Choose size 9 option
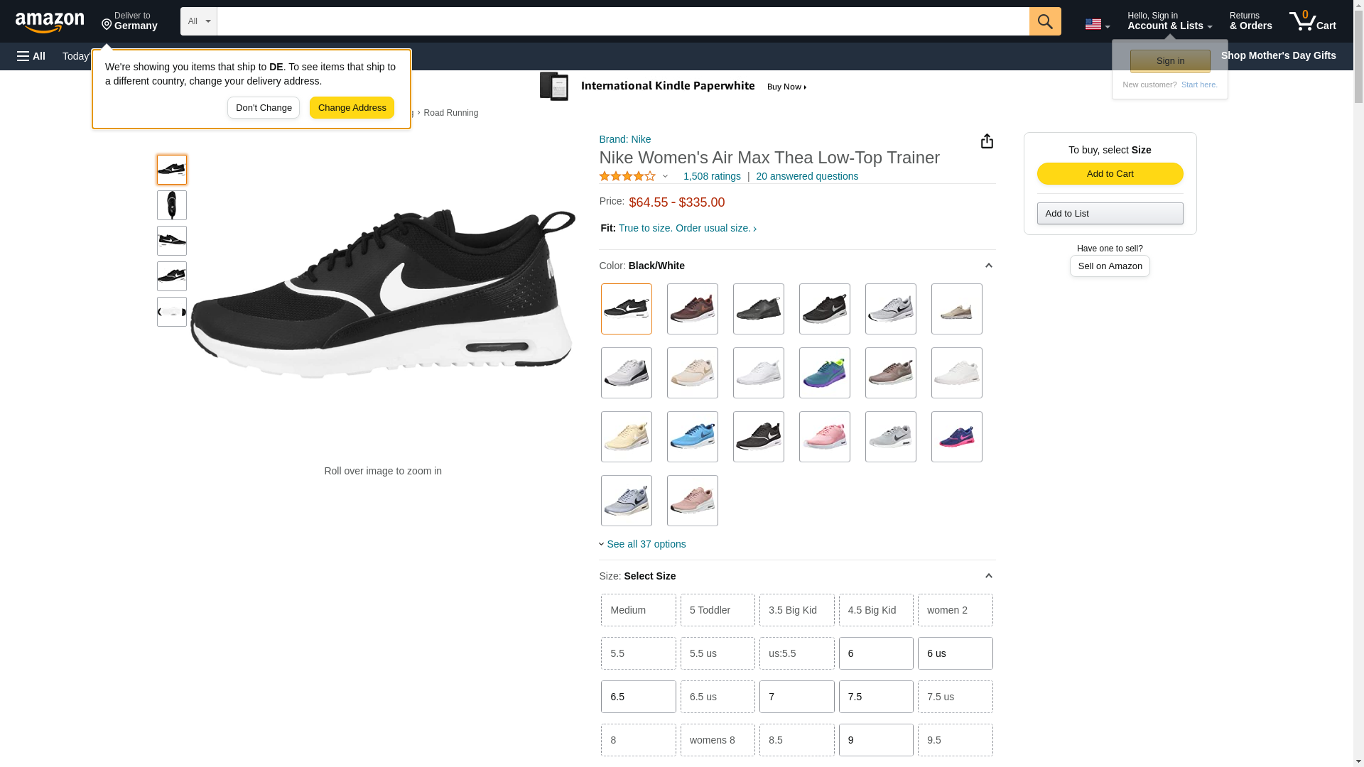 (x=875, y=740)
